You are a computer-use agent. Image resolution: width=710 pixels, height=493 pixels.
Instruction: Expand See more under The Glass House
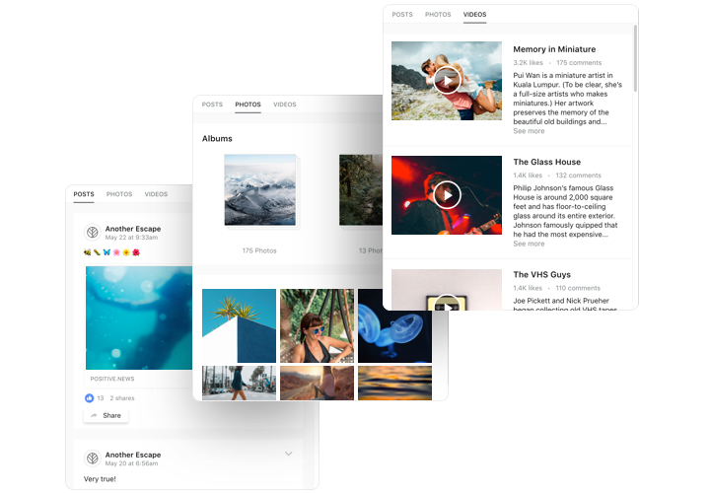click(529, 244)
